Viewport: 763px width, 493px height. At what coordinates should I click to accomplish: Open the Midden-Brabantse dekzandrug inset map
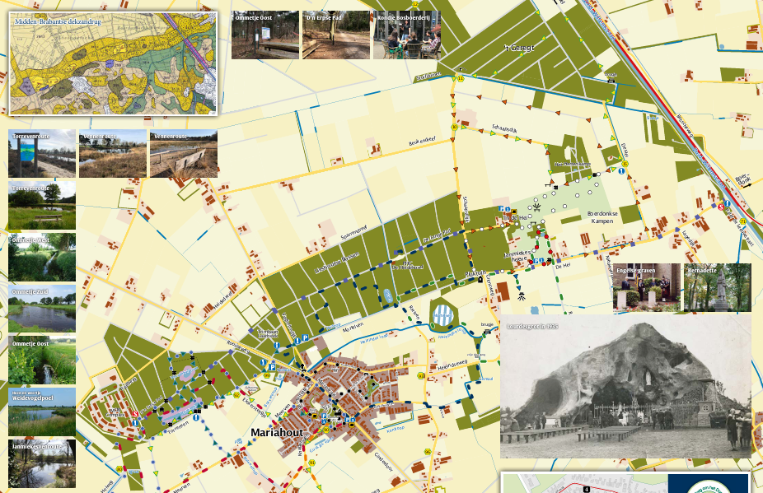pos(114,63)
